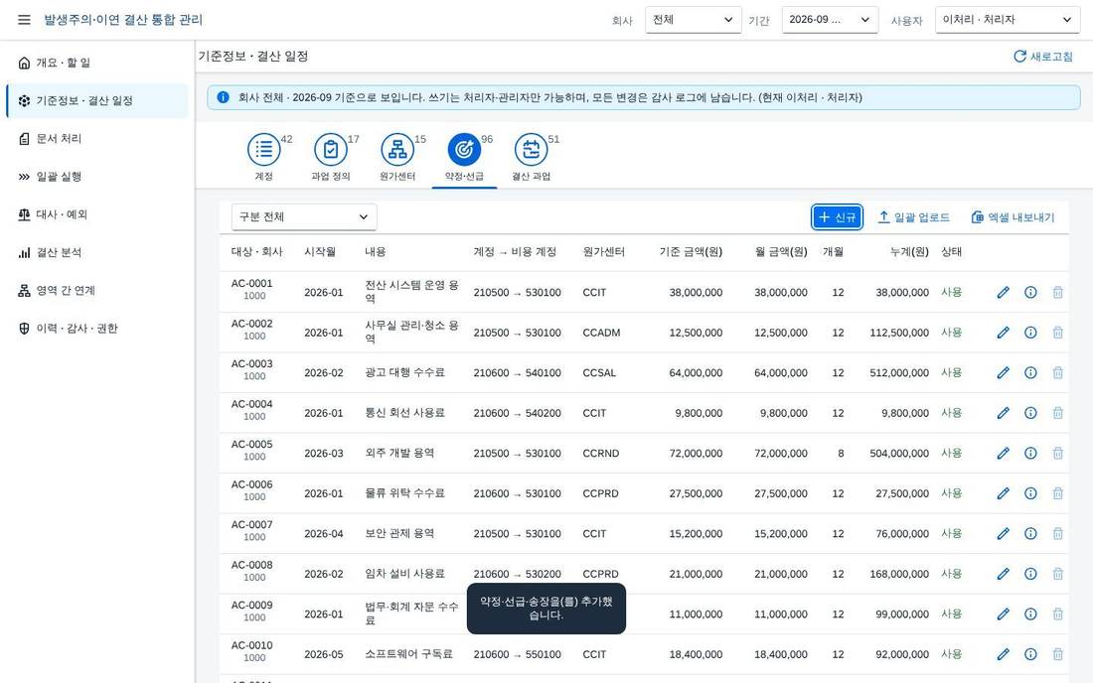Open info icon for AC-0002

(x=1030, y=333)
